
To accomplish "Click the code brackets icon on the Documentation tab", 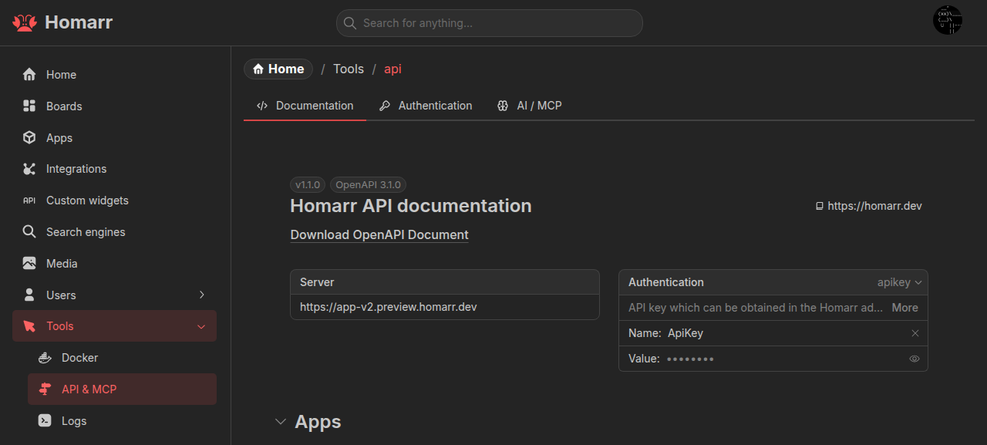I will click(x=262, y=106).
